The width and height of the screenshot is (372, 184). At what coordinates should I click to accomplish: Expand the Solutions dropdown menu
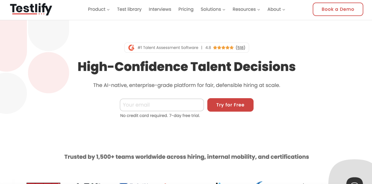point(213,9)
